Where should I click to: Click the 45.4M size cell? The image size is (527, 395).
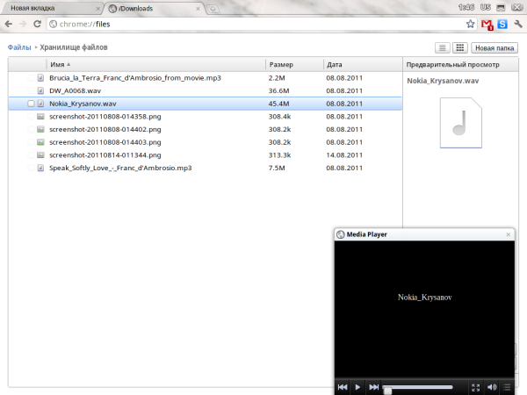click(x=278, y=104)
